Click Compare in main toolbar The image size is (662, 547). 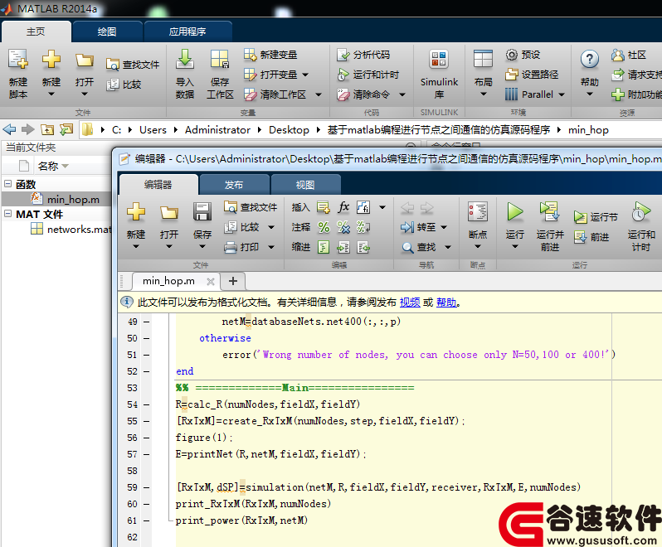(124, 85)
